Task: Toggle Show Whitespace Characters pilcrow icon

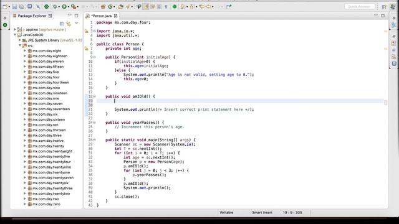Action: [166, 7]
